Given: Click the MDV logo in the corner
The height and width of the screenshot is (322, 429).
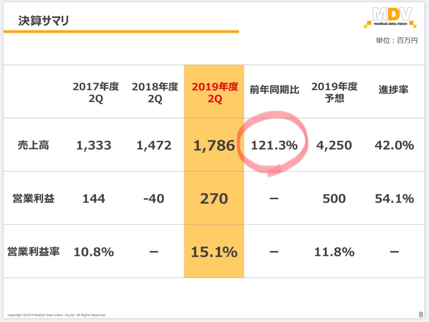Looking at the screenshot, I should coord(390,18).
